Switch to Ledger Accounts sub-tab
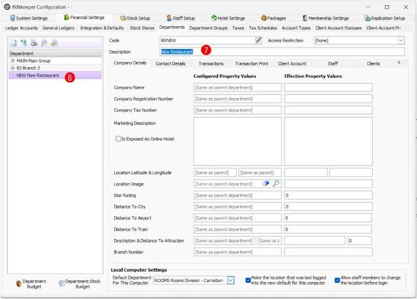This screenshot has height=299, width=417. coord(22,28)
